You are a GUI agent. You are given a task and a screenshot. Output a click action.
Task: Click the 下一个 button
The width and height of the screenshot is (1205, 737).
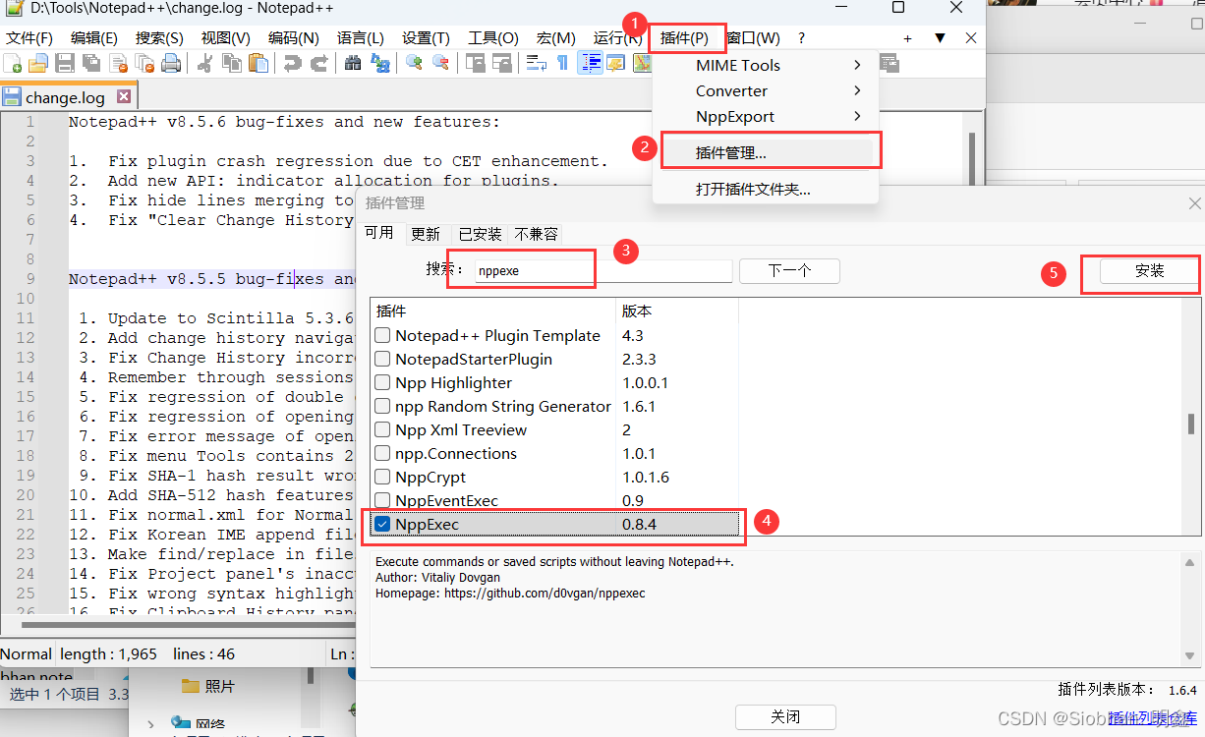click(x=789, y=271)
